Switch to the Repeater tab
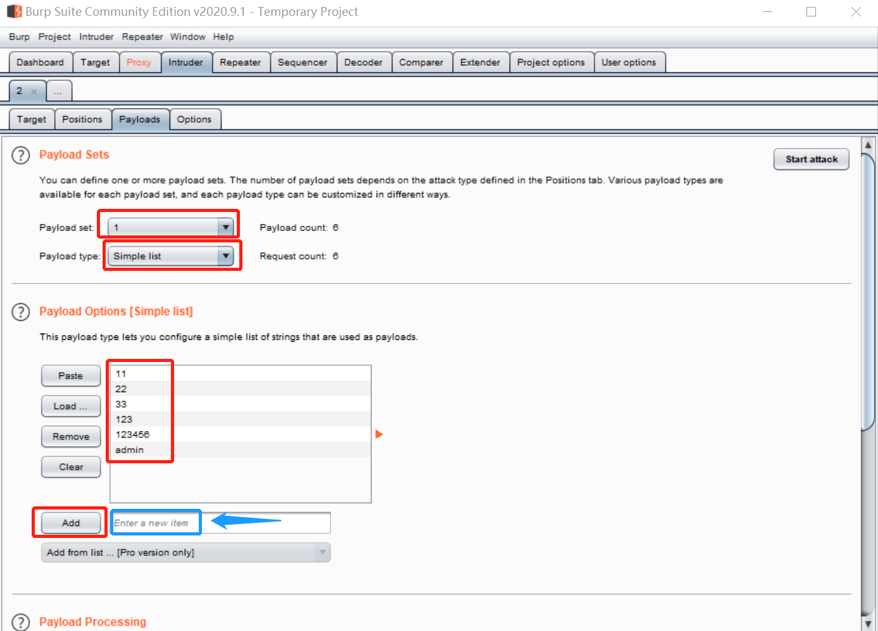The image size is (878, 631). (x=241, y=62)
